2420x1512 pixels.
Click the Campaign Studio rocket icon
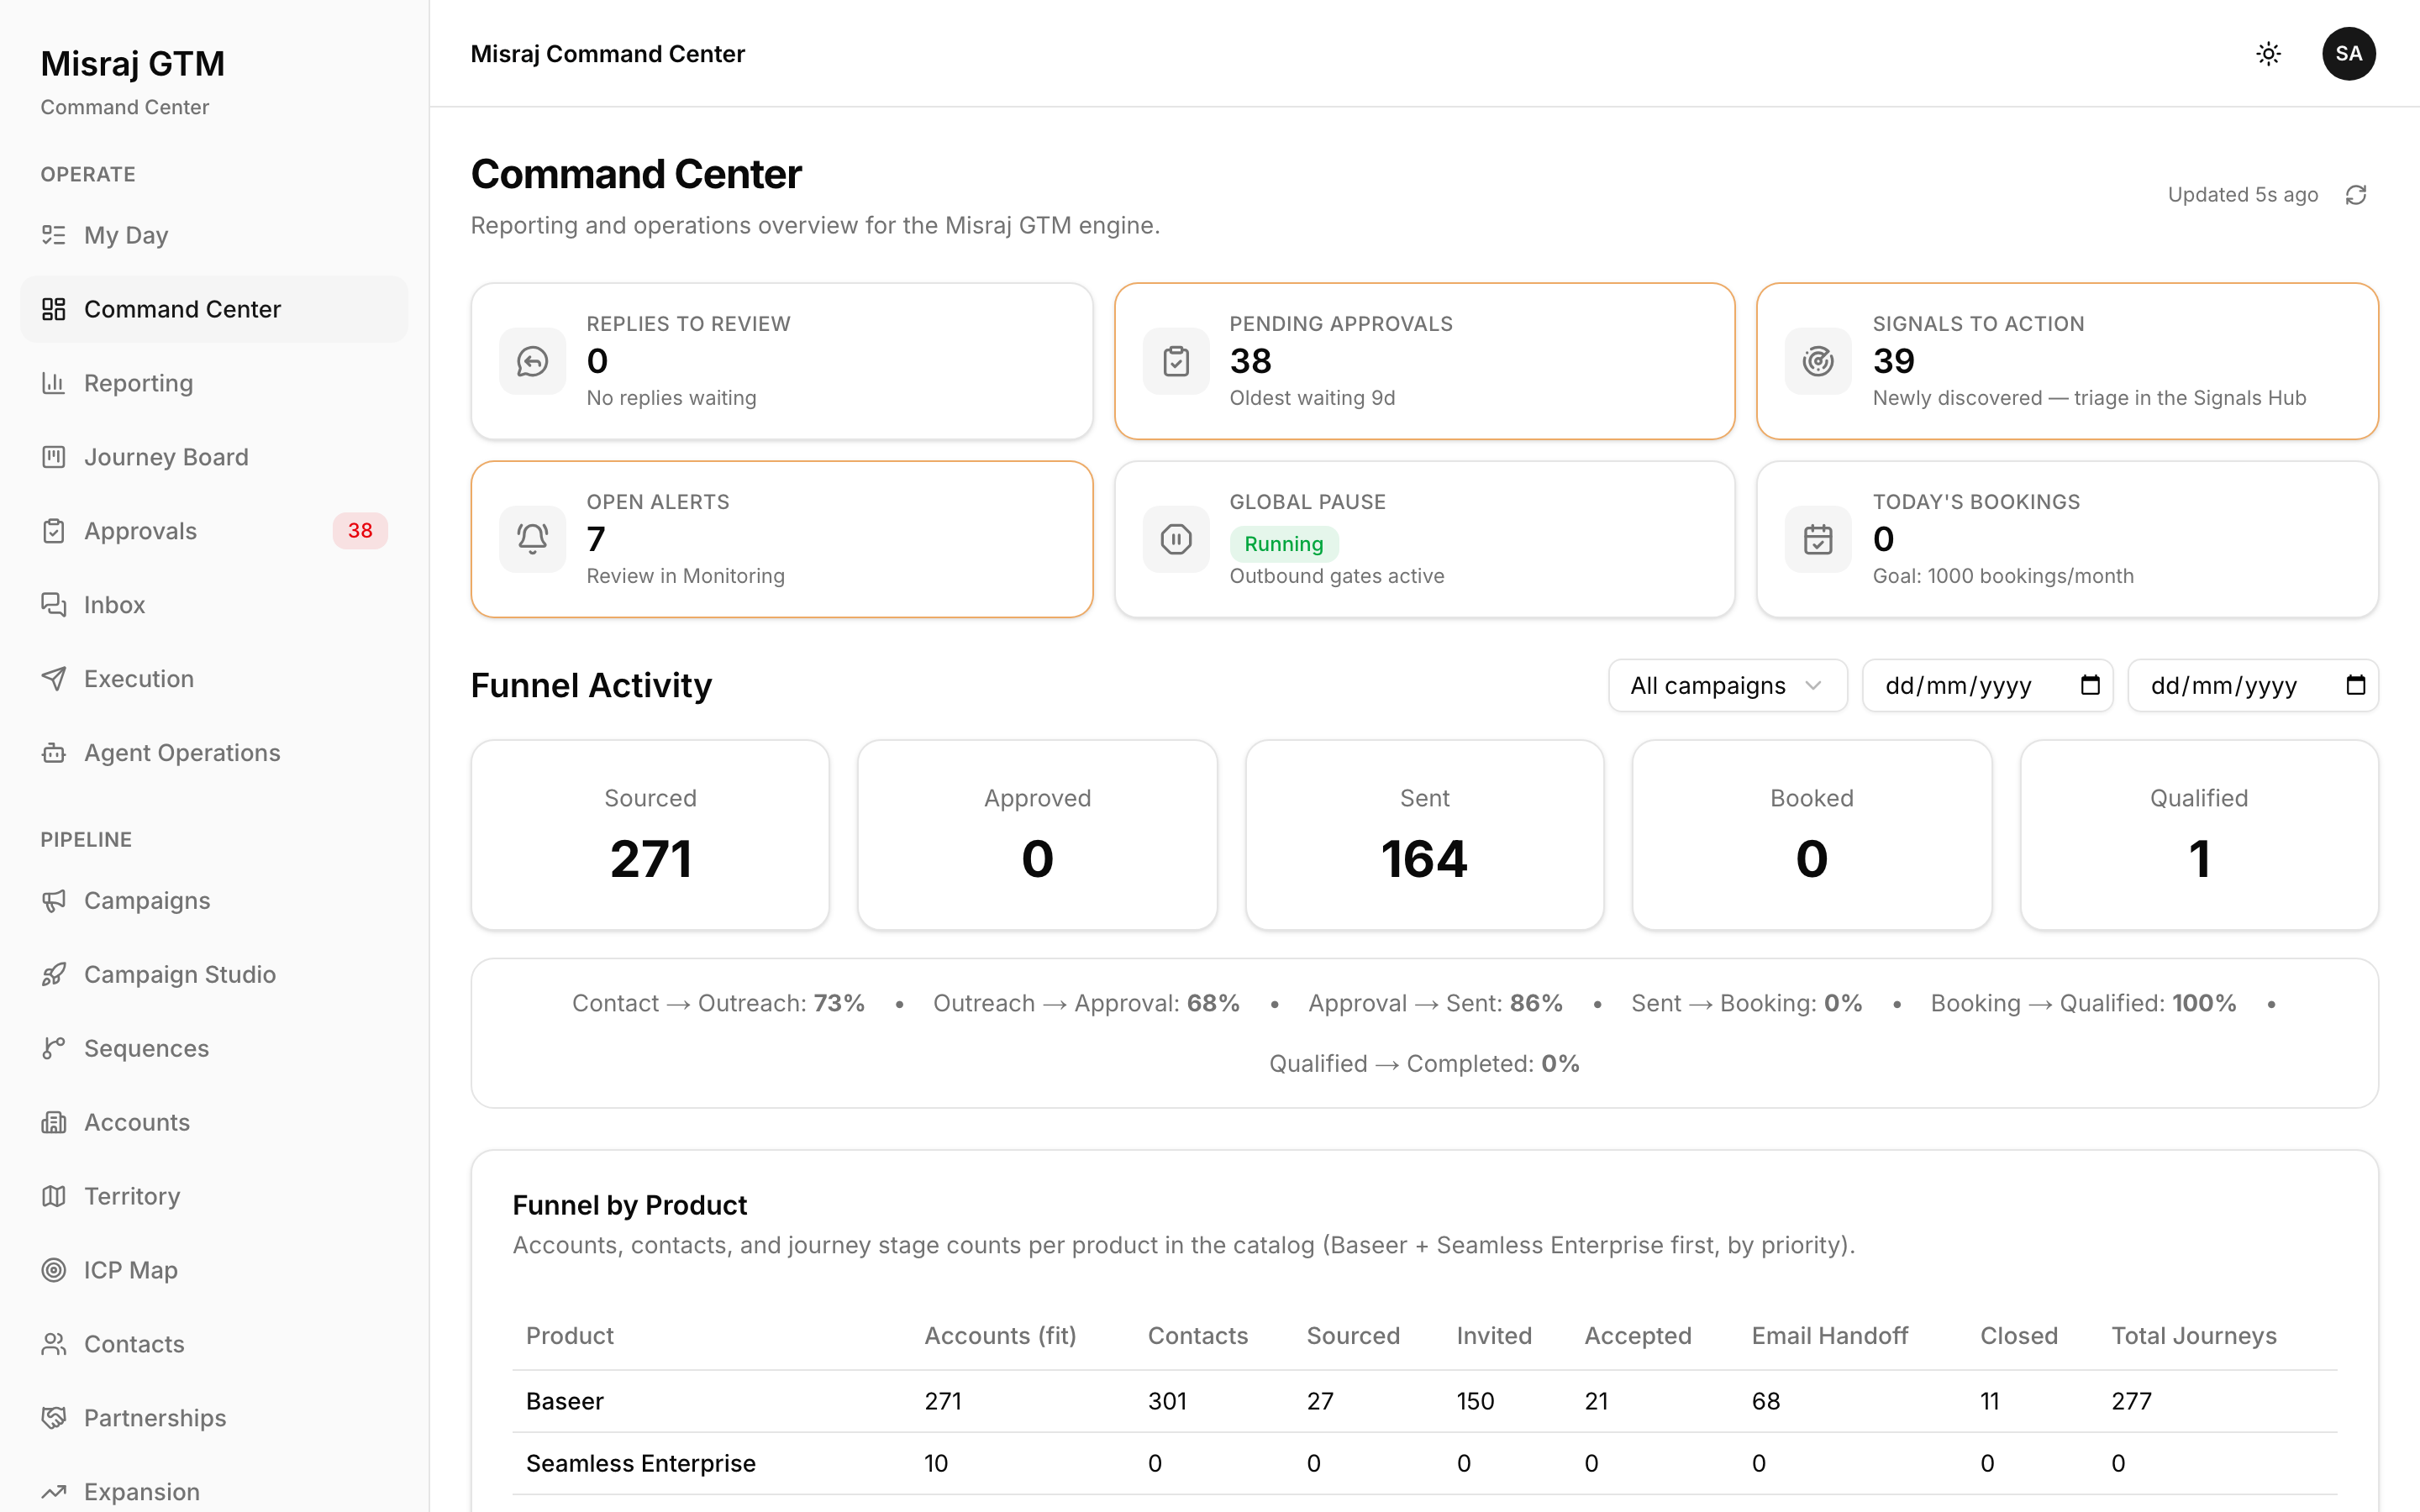click(54, 975)
